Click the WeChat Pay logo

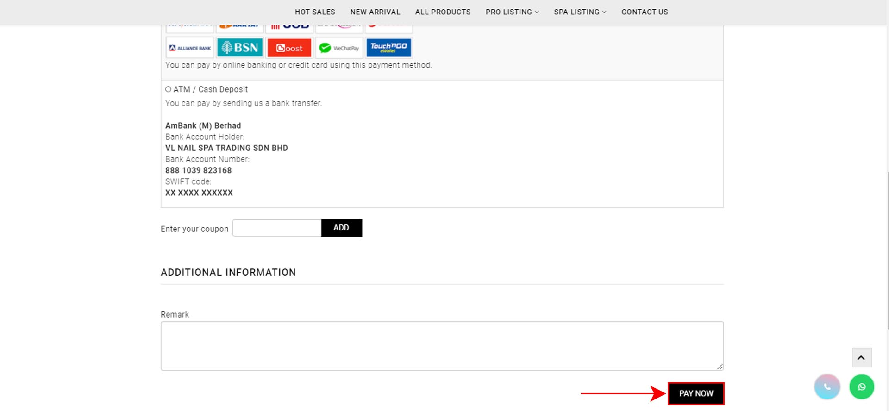click(x=339, y=48)
